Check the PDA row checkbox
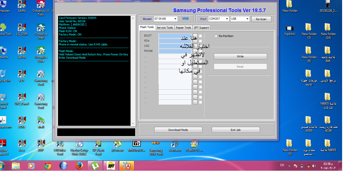Image resolution: width=349 pixels, height=196 pixels. 200,41
